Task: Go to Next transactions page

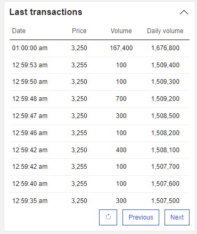Action: pyautogui.click(x=177, y=217)
